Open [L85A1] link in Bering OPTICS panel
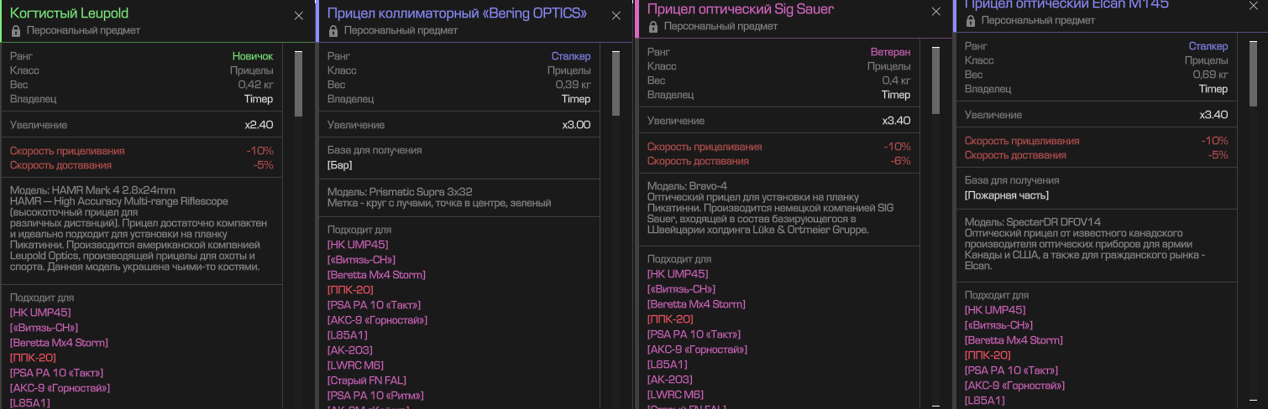 click(x=348, y=335)
